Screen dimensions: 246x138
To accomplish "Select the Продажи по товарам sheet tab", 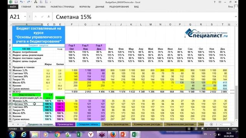I will [x=40, y=124].
